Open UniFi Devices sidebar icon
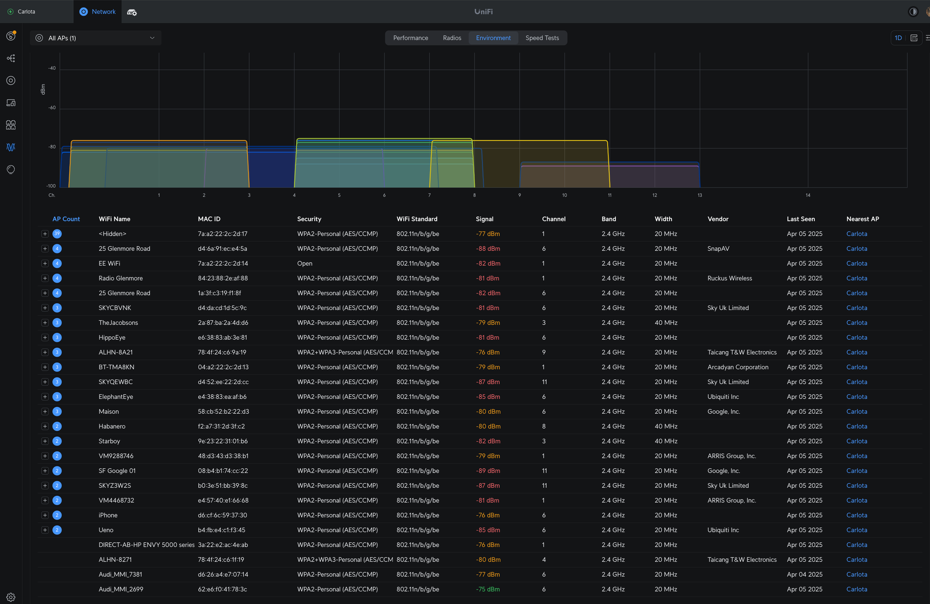The image size is (930, 604). tap(11, 80)
